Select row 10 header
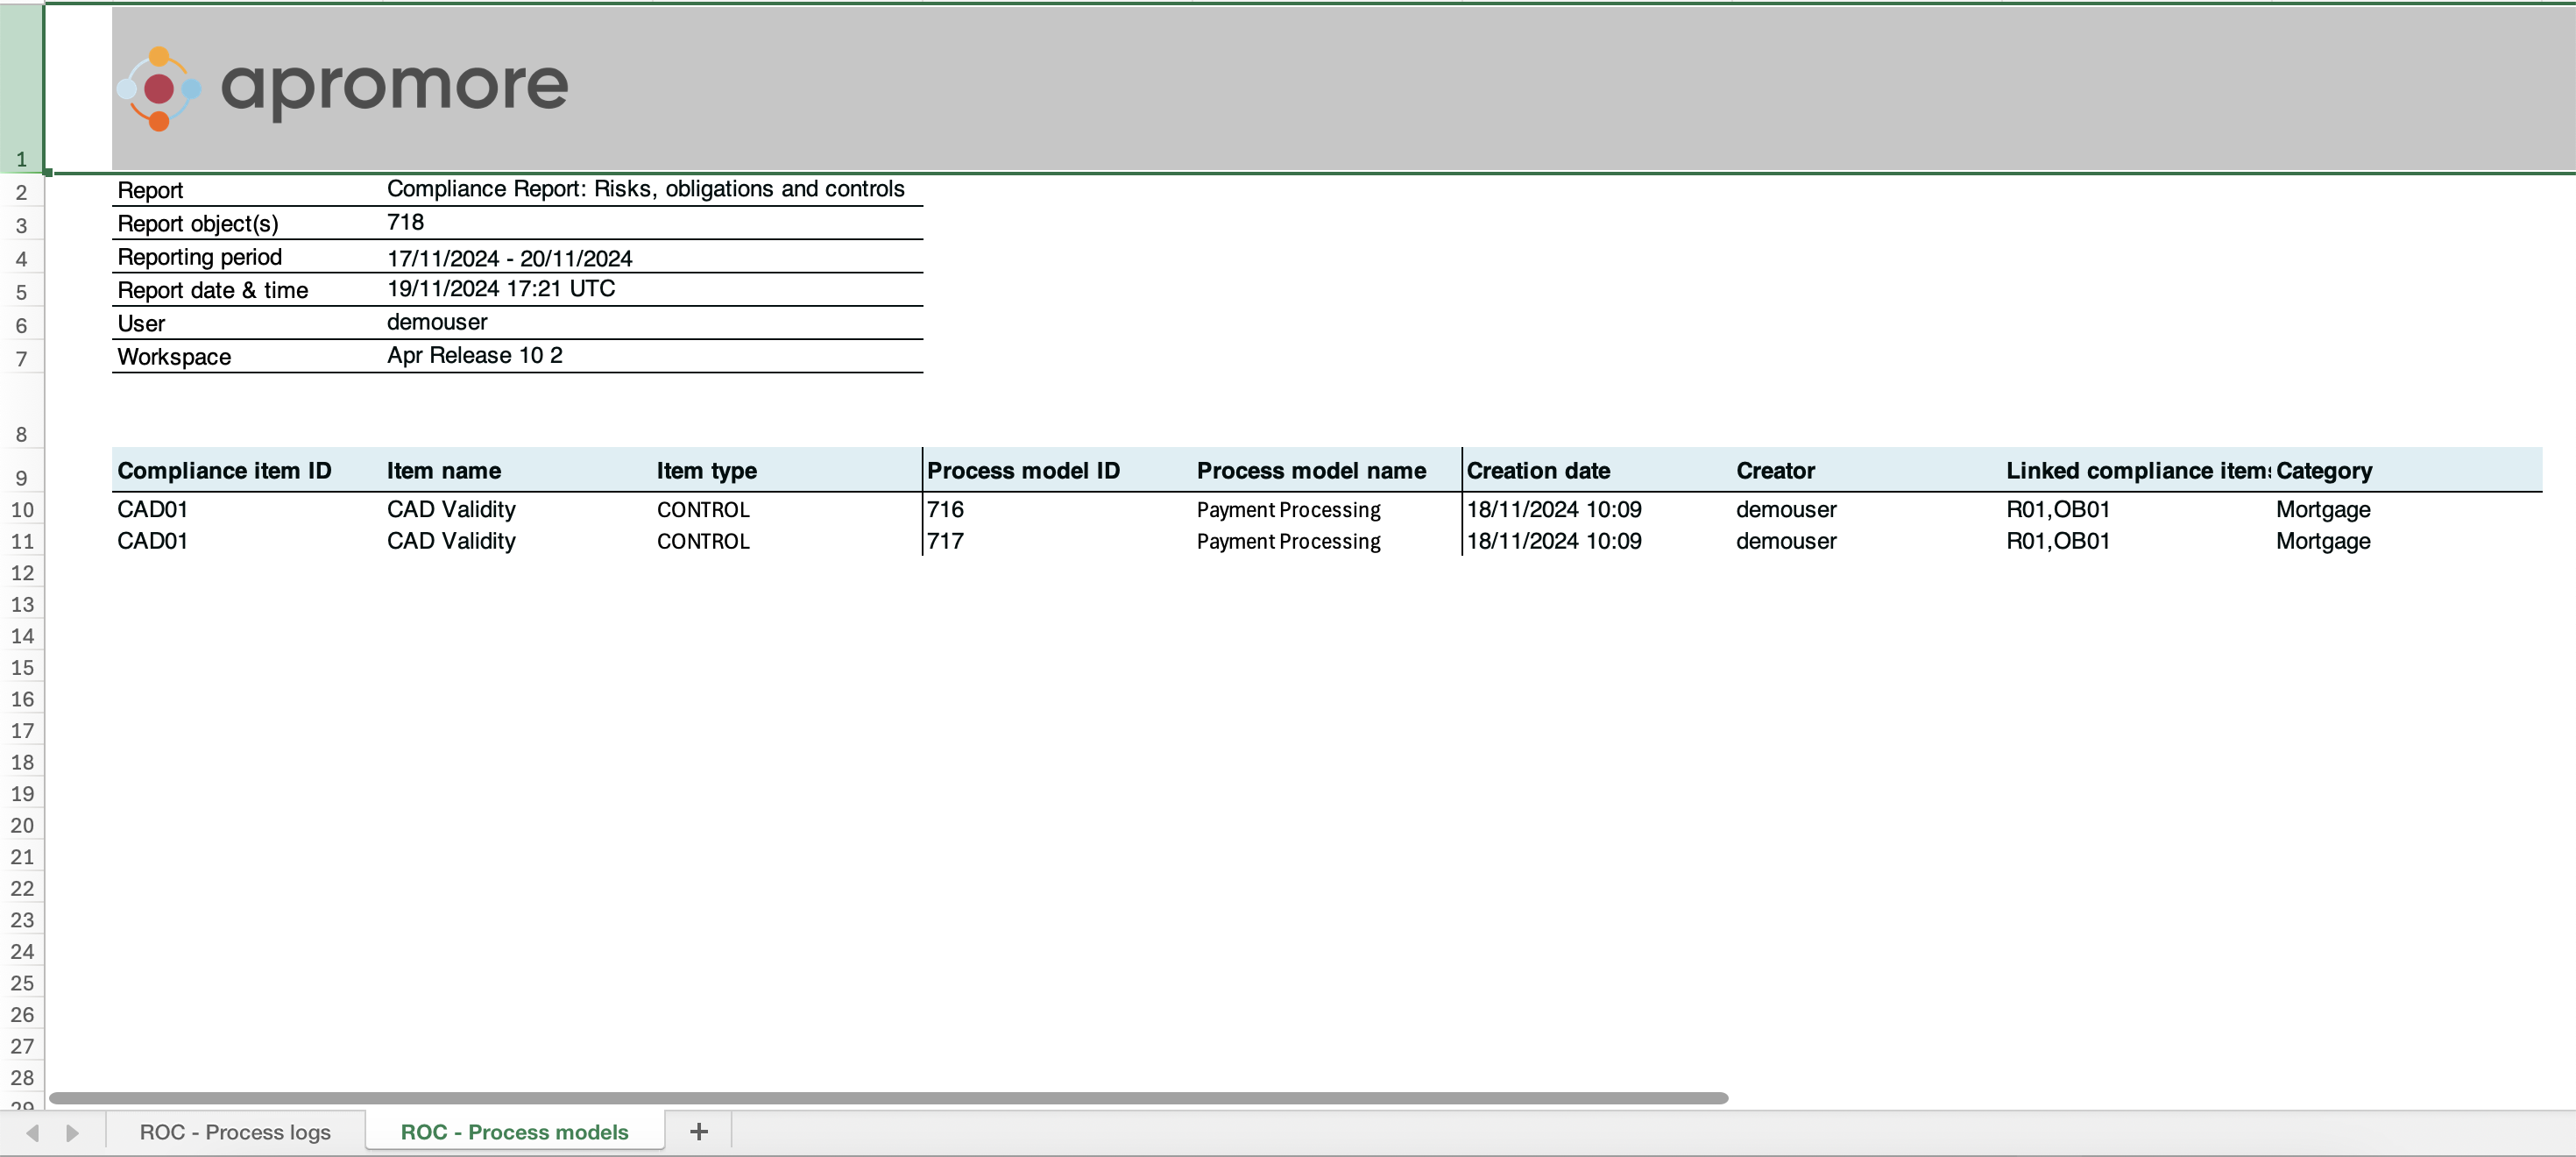 pos(22,510)
